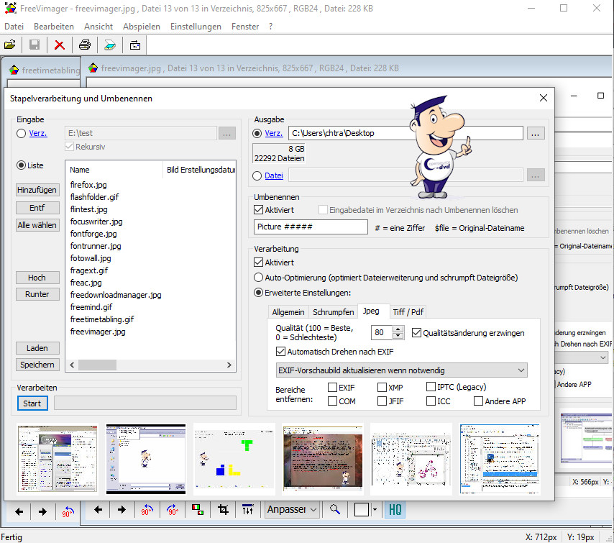Switch to the Tiff / Pdf tab
Screen dimensions: 614x543
(408, 312)
